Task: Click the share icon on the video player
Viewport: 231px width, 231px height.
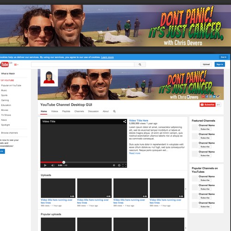Action: pos(125,122)
